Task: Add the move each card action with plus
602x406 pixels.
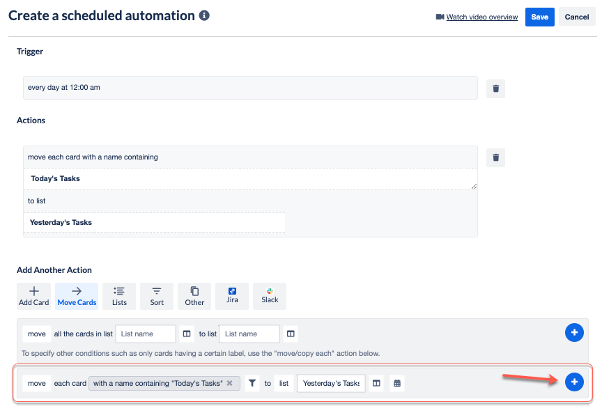Action: point(574,382)
